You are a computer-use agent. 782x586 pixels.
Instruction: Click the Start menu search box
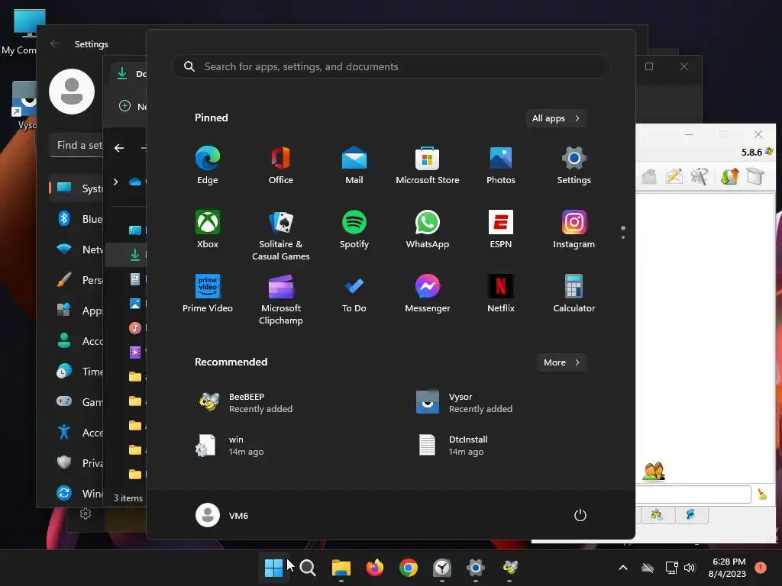point(390,66)
